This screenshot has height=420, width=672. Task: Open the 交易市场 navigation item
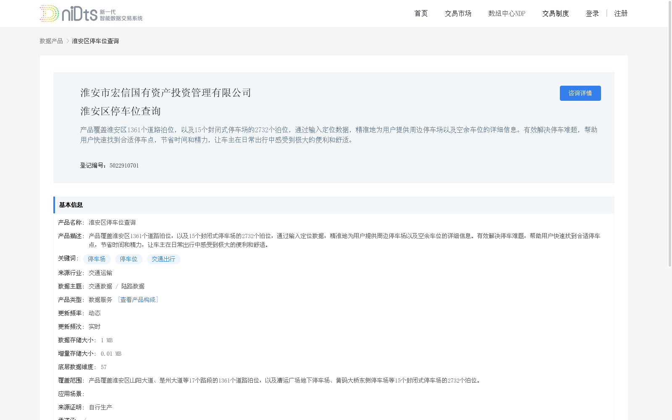click(x=458, y=13)
